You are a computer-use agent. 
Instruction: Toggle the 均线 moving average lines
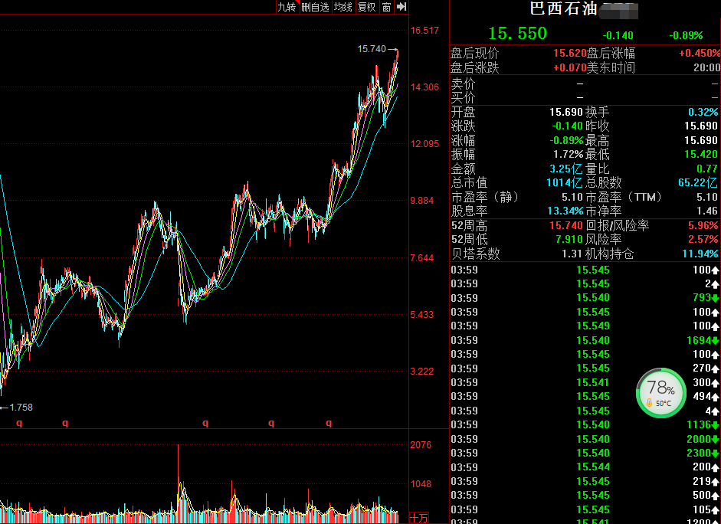343,7
